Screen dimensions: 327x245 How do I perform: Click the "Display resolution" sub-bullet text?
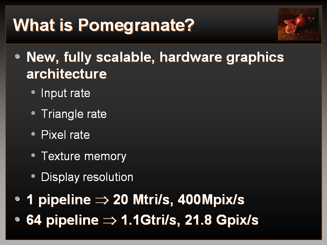tap(87, 177)
